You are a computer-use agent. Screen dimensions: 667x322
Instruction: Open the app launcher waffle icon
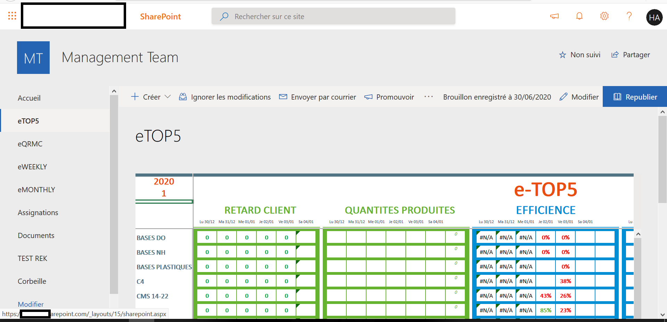(x=12, y=16)
